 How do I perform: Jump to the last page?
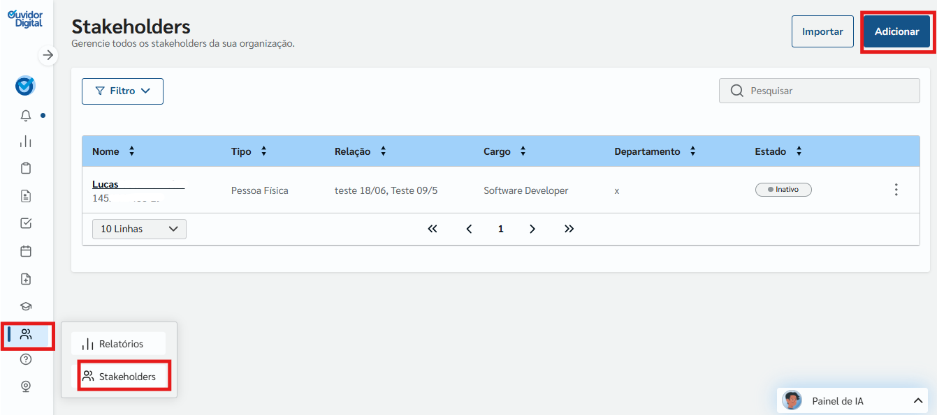(x=569, y=229)
